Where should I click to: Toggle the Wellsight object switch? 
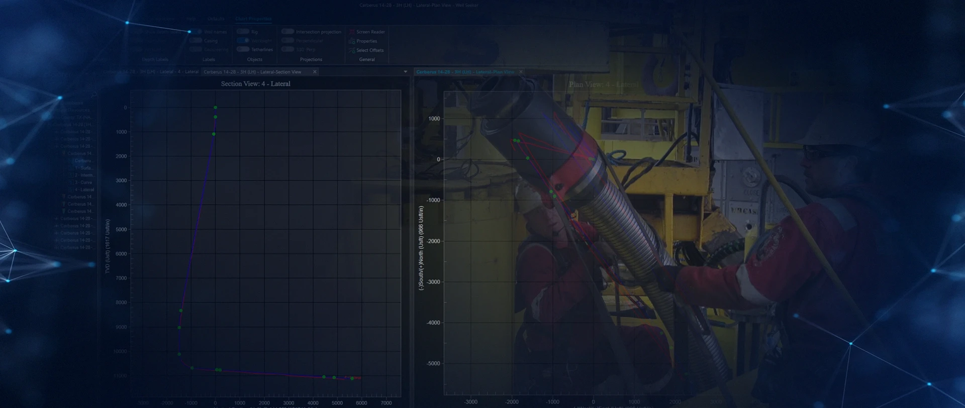(x=243, y=40)
